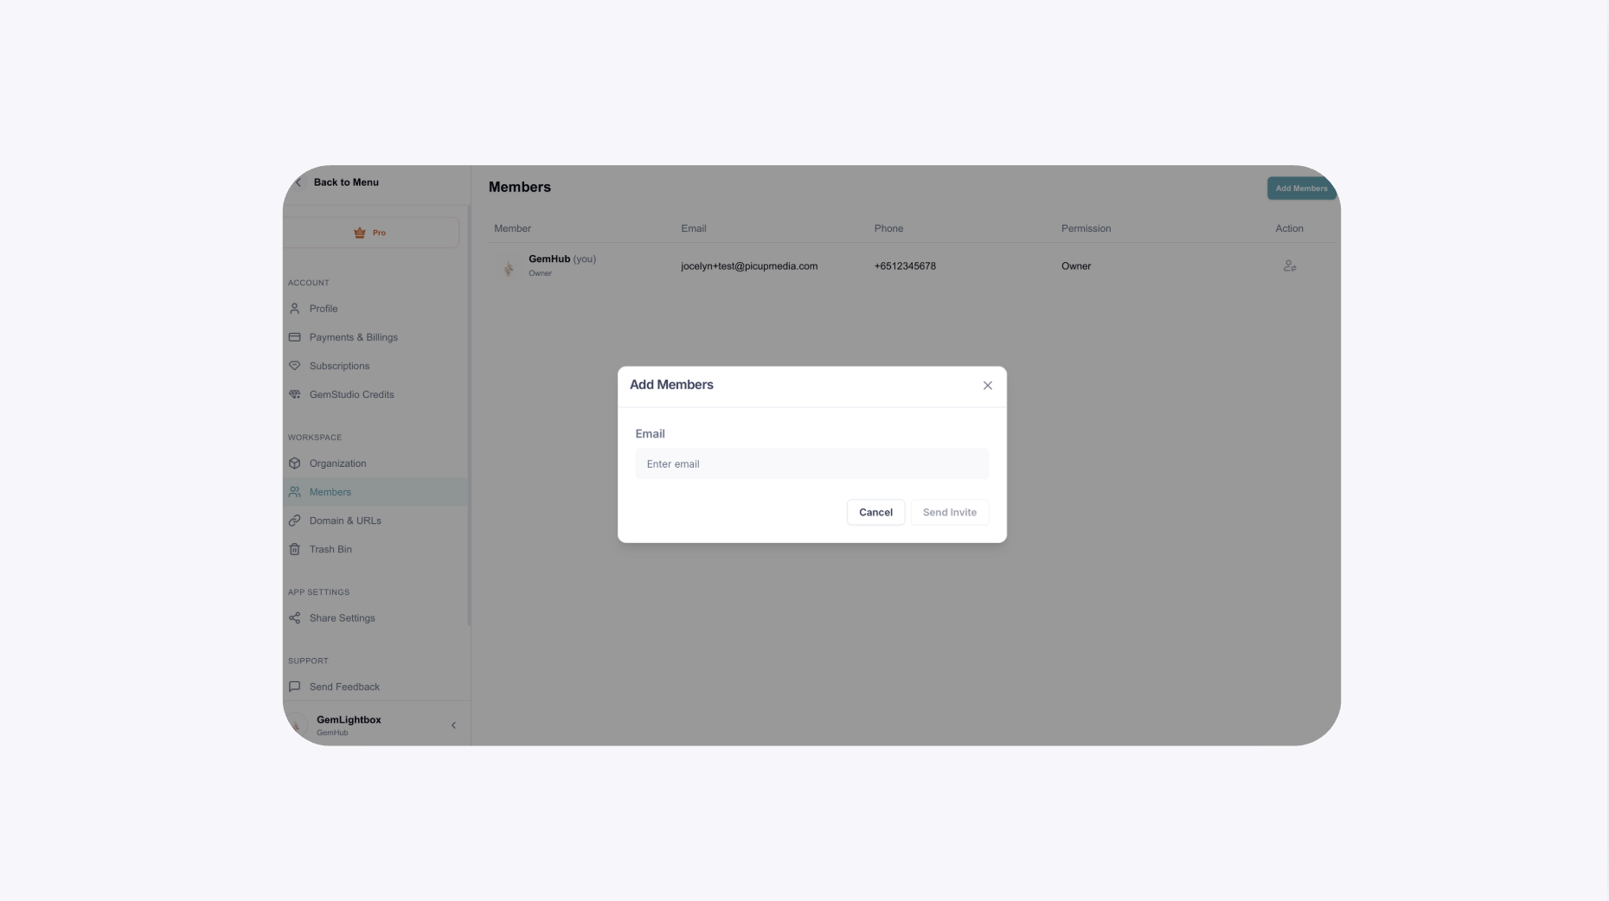1609x901 pixels.
Task: Click the Send Feedback chat icon
Action: point(294,687)
